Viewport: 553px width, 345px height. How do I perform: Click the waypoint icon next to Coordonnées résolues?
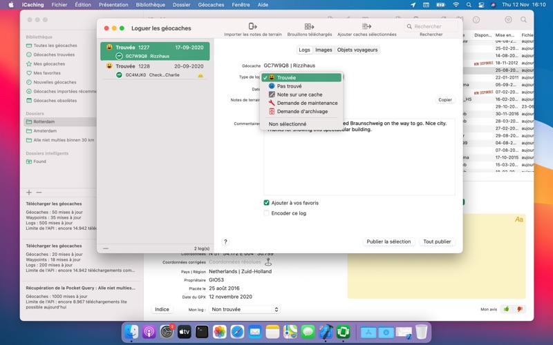(268, 262)
